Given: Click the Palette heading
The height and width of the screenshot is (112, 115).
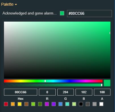Looking at the screenshot, I should point(7,4).
